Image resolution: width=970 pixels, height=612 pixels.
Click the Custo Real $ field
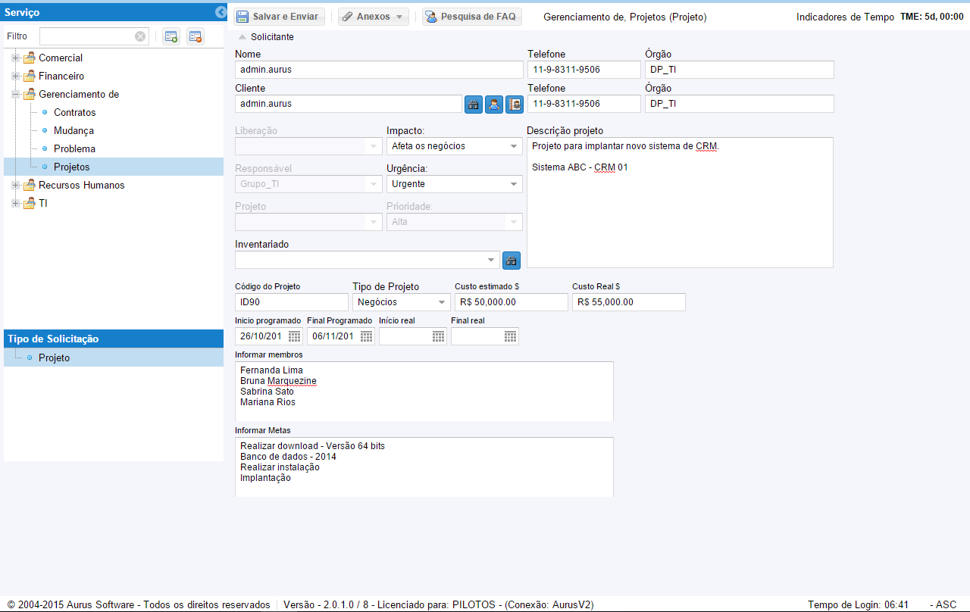tap(629, 302)
